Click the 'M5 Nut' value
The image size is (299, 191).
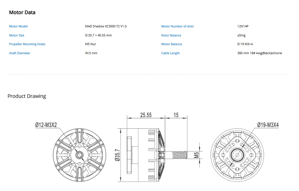pos(90,44)
